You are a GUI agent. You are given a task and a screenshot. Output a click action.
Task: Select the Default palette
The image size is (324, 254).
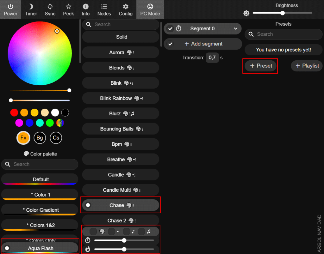[40, 179]
